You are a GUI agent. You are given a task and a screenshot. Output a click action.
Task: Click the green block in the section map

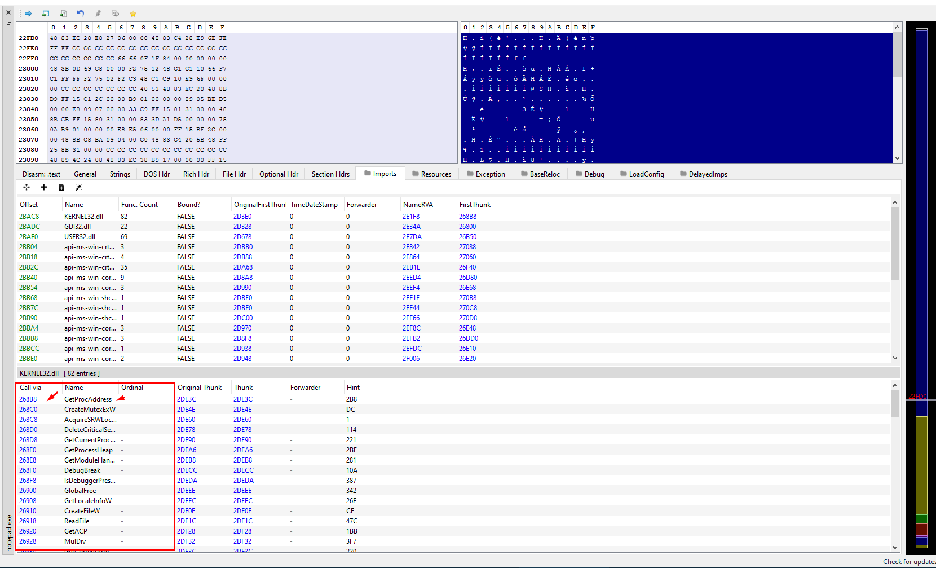(921, 519)
